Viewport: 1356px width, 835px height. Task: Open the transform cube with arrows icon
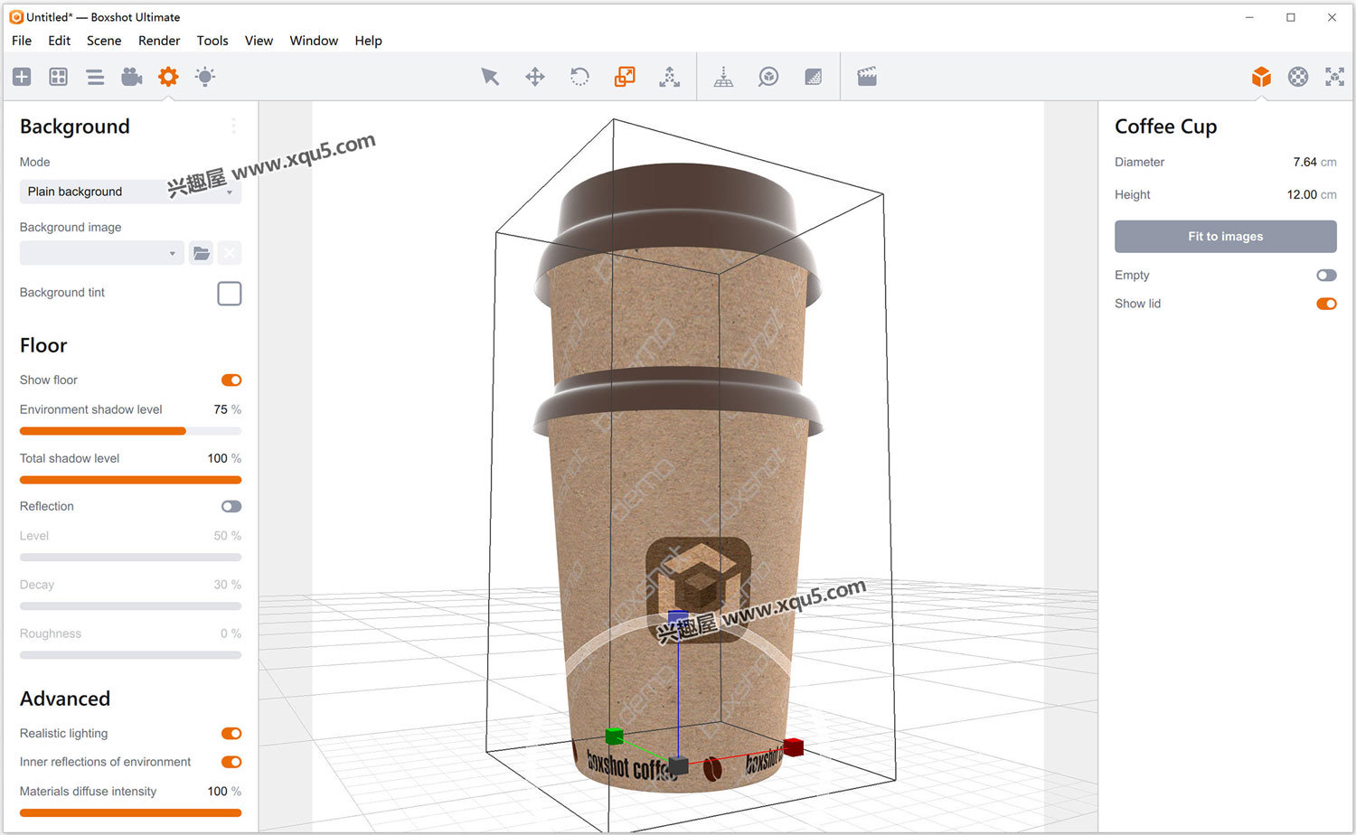click(x=1335, y=77)
